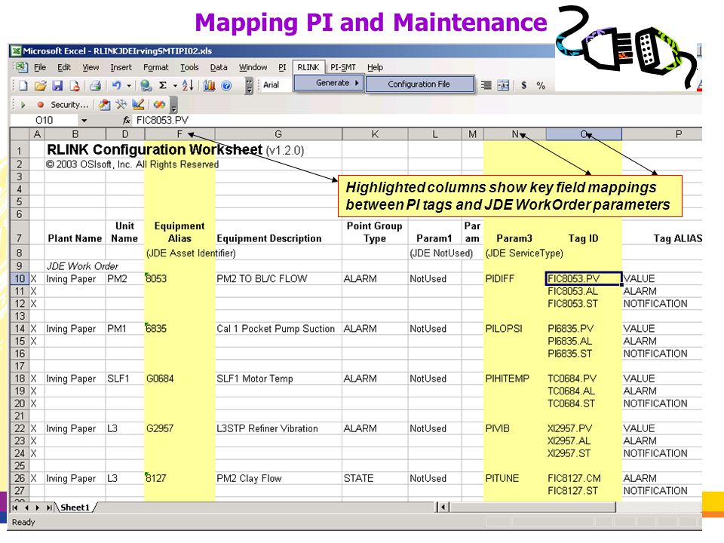Open the Help menu
This screenshot has height=543, width=724.
coord(376,67)
